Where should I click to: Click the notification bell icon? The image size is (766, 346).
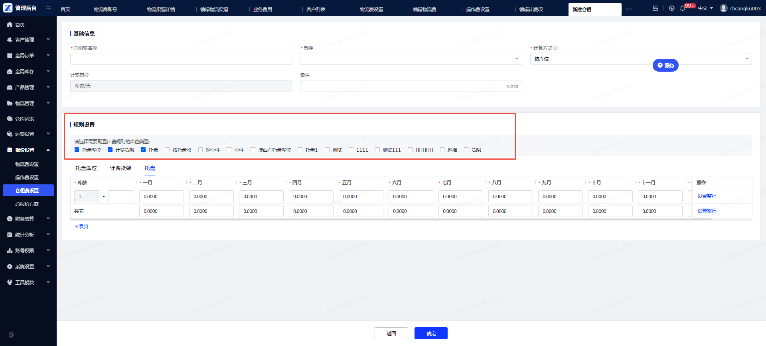[x=683, y=8]
